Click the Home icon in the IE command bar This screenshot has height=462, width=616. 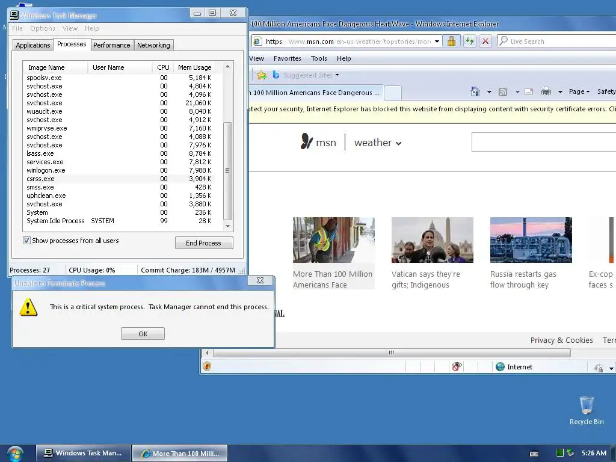[475, 91]
